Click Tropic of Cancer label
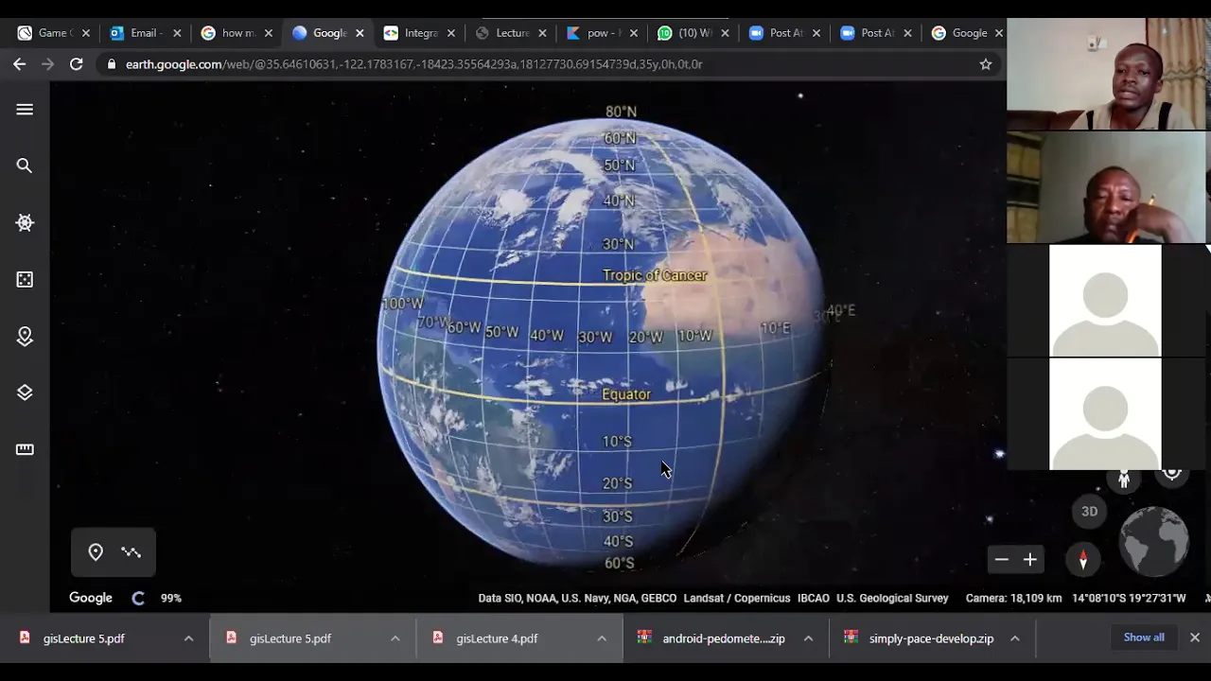Screen dimensions: 1211x681 click(655, 275)
